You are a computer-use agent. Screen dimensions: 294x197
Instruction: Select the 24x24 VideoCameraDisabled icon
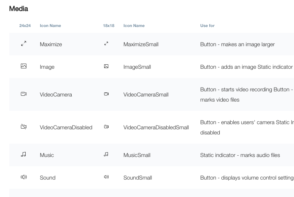[x=24, y=127]
